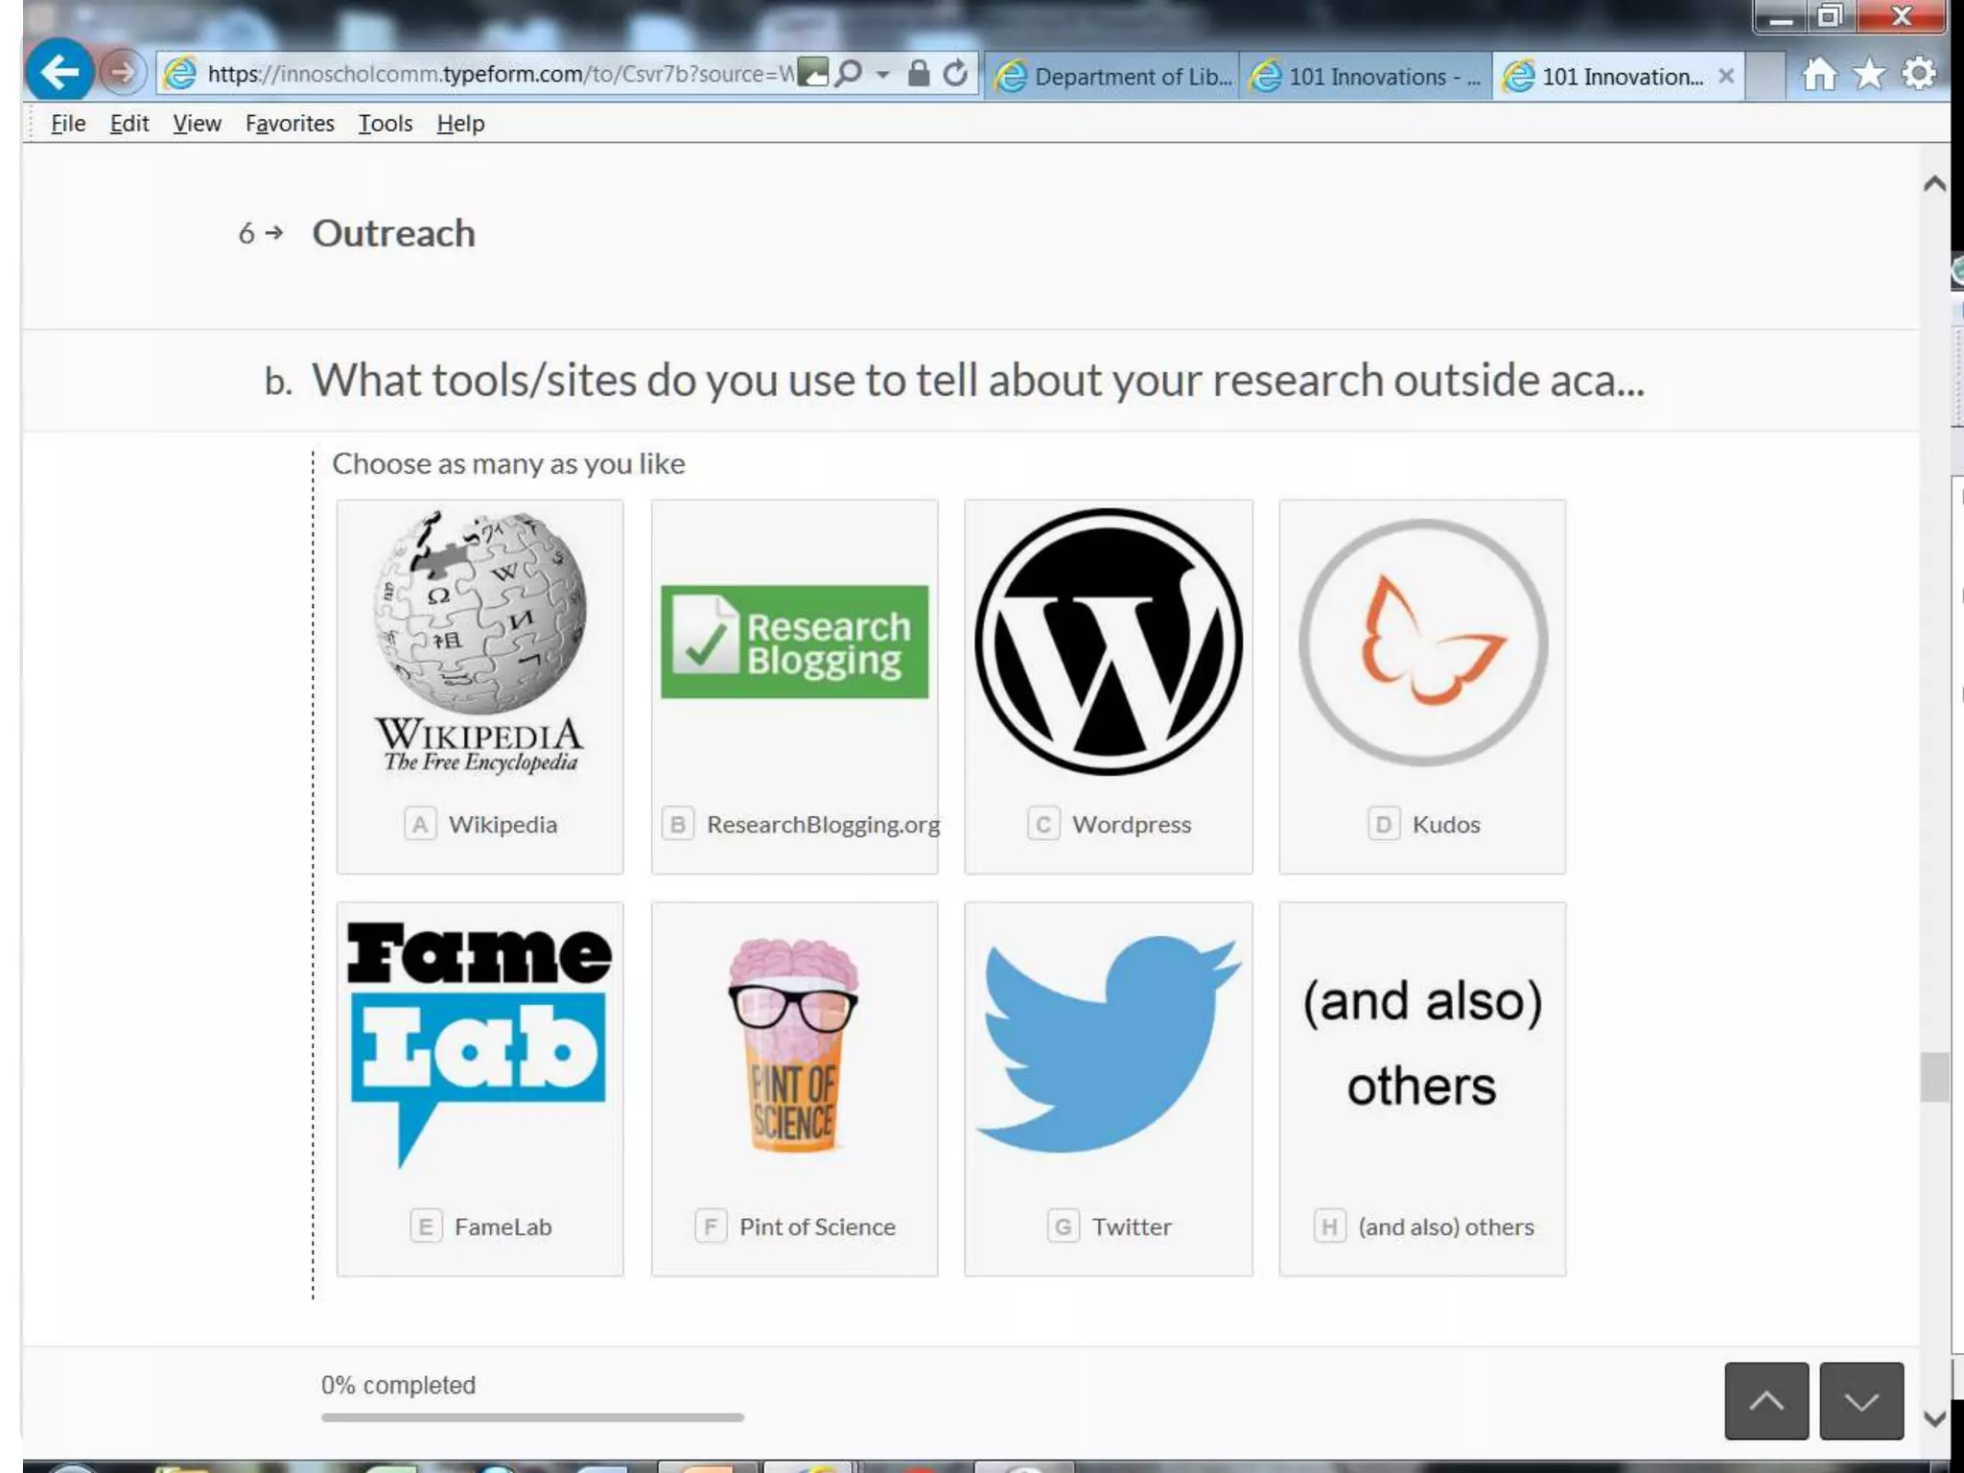Open the Tools gear icon

1918,74
